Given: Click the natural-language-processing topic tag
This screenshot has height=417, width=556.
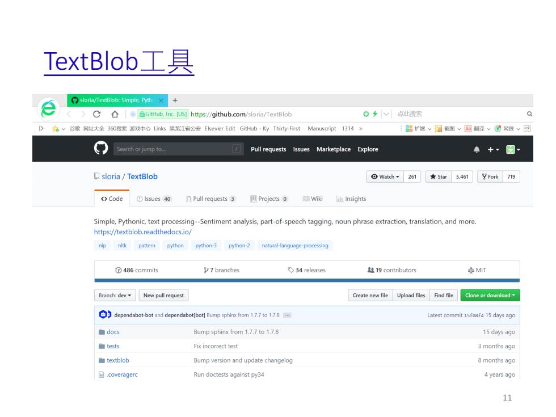Looking at the screenshot, I should (295, 245).
